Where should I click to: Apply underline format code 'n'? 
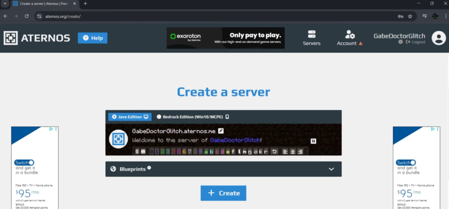click(250, 152)
